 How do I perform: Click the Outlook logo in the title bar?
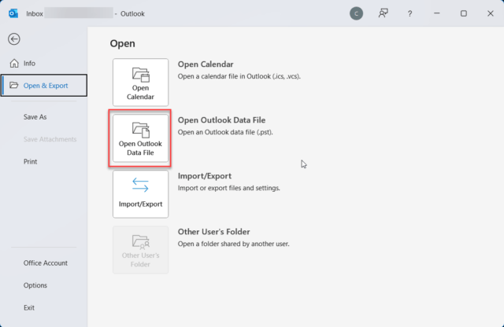tap(13, 13)
